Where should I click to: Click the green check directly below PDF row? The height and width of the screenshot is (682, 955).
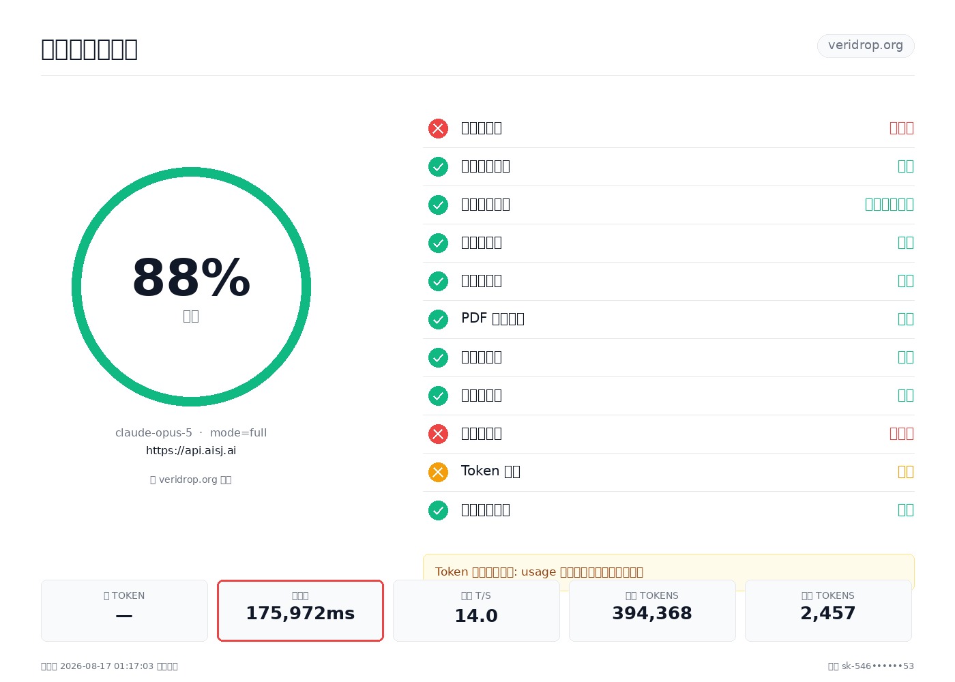point(438,357)
